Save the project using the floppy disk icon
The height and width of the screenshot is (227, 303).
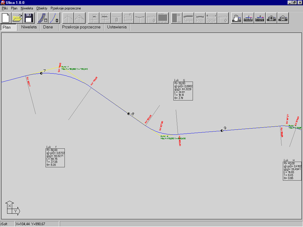click(29, 18)
